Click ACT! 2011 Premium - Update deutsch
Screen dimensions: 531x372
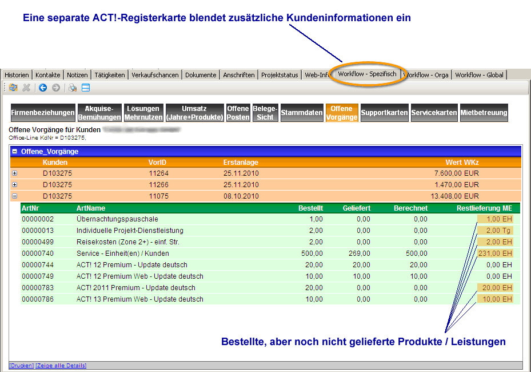(136, 288)
